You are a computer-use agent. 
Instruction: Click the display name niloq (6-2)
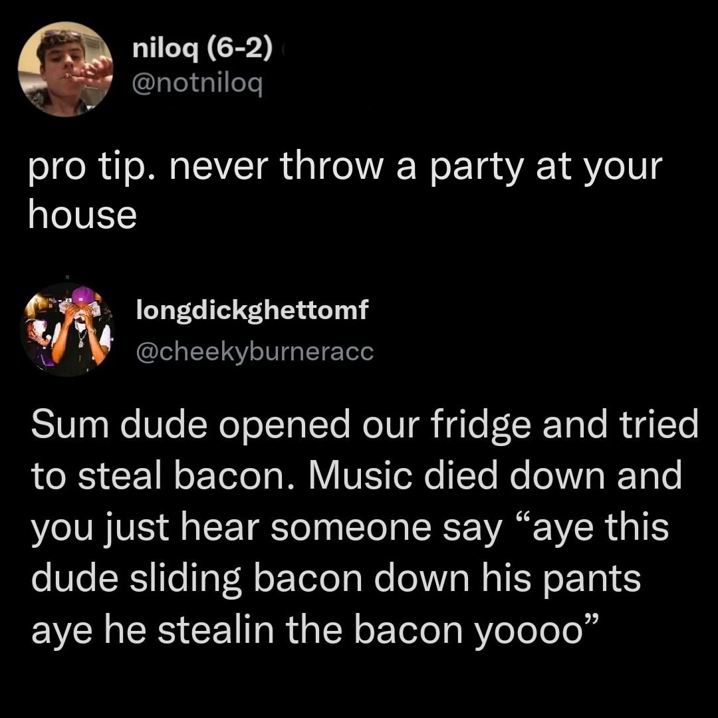point(202,49)
